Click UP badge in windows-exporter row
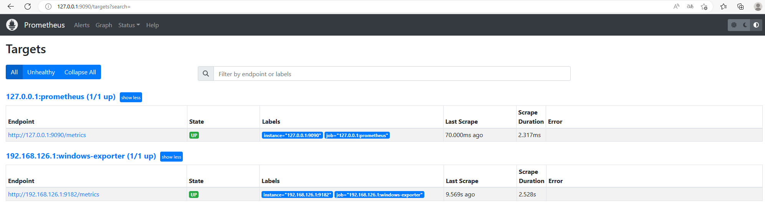765x206 pixels. tap(194, 195)
